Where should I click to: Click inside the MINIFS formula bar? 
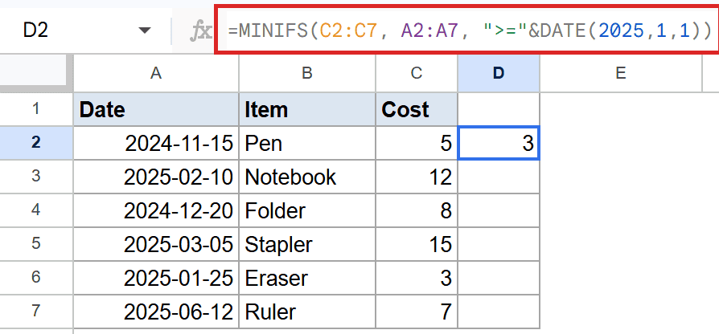468,31
